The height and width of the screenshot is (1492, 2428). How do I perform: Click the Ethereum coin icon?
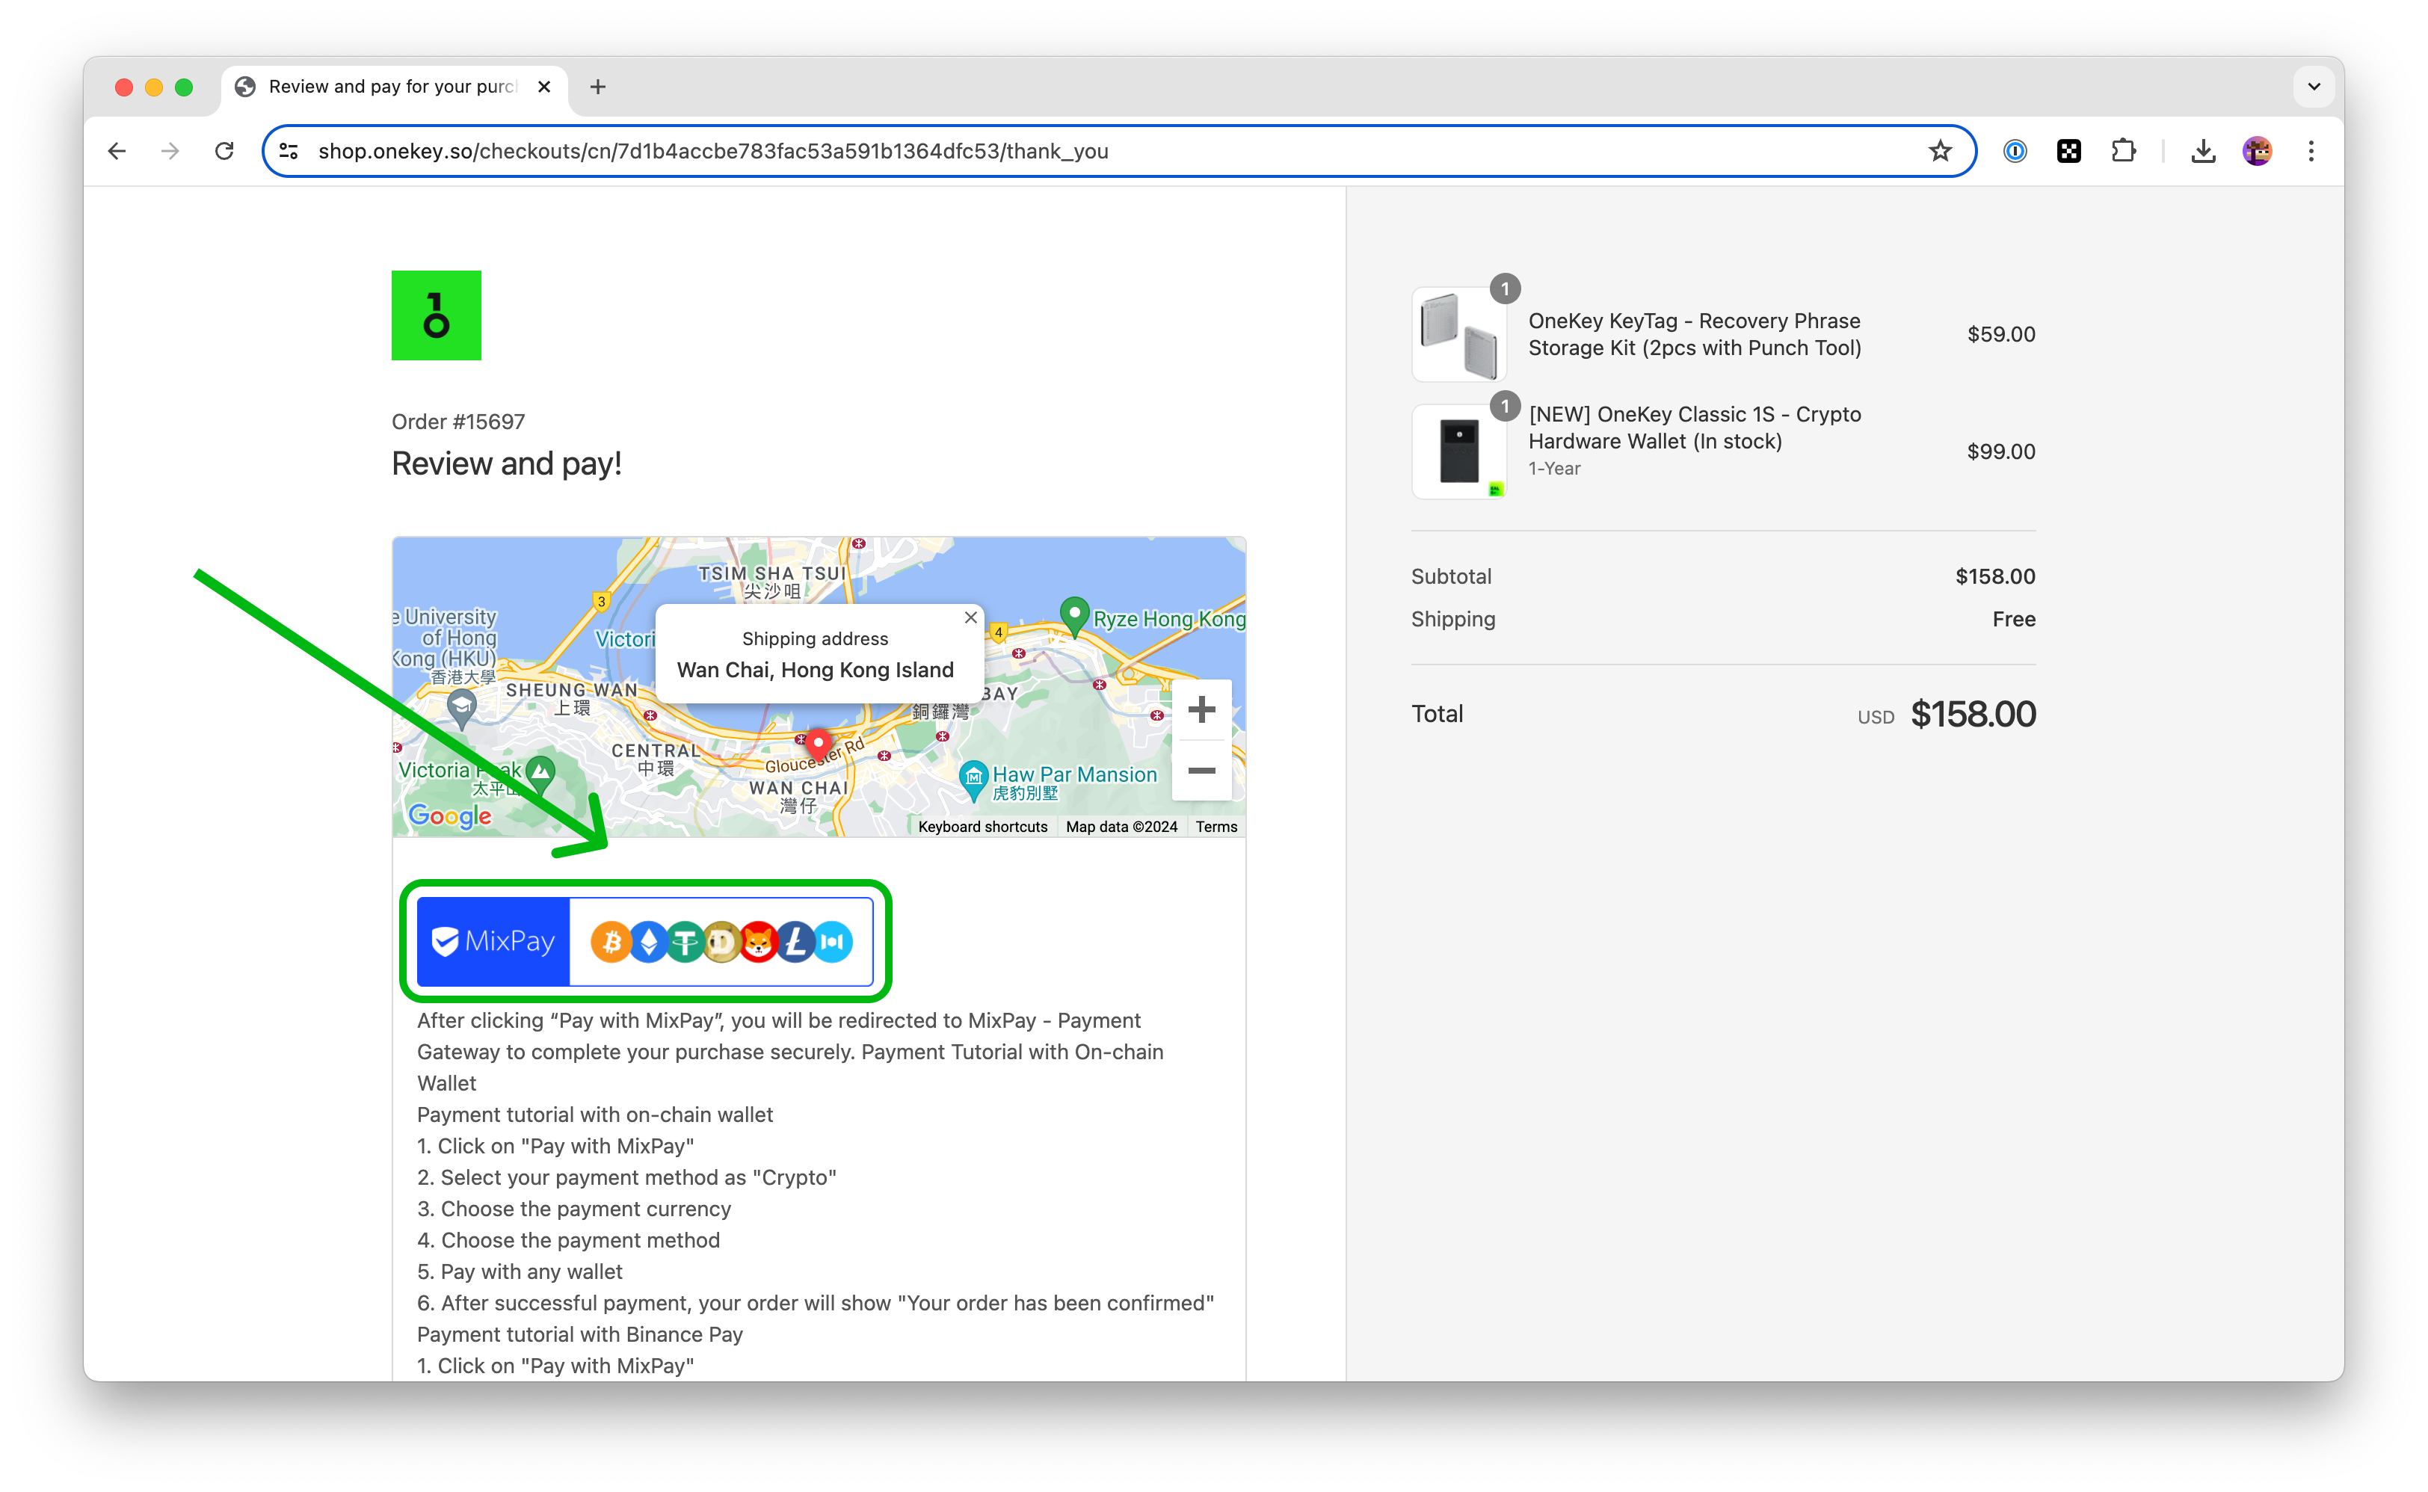[x=648, y=943]
